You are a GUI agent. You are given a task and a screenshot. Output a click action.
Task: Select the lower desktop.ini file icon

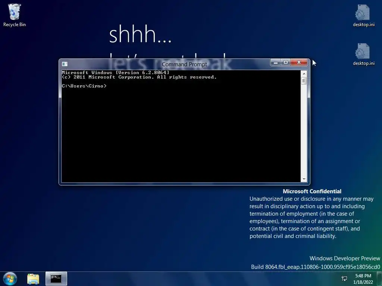(x=363, y=54)
